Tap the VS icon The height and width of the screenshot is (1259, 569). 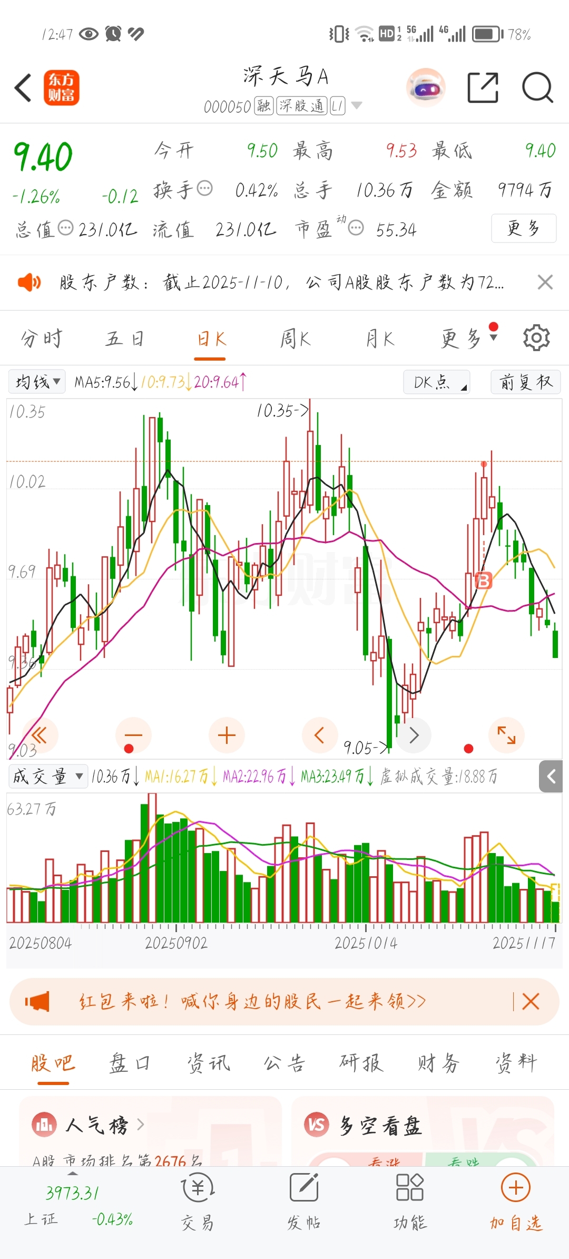pos(317,1125)
